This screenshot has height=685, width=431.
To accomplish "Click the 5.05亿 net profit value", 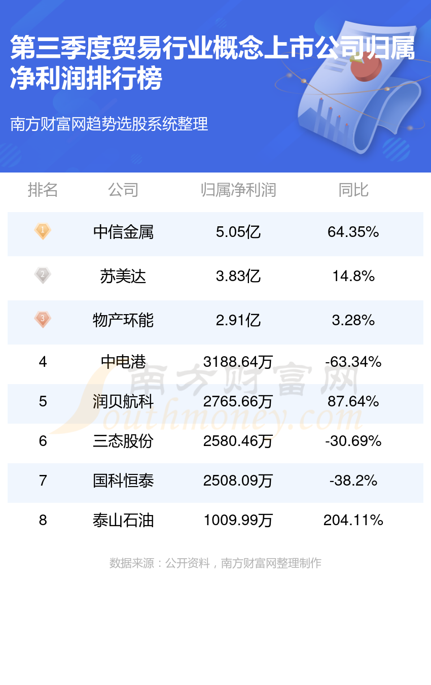I will pos(238,232).
